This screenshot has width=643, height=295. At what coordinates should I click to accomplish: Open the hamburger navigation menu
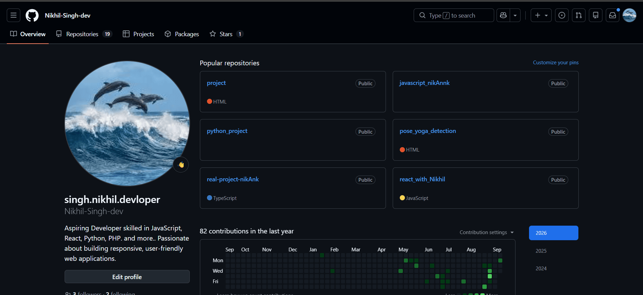(x=14, y=15)
